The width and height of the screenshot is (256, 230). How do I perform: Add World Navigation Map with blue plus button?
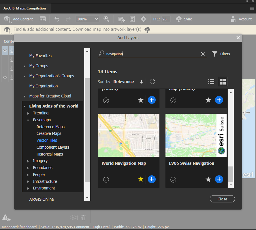pos(152,179)
